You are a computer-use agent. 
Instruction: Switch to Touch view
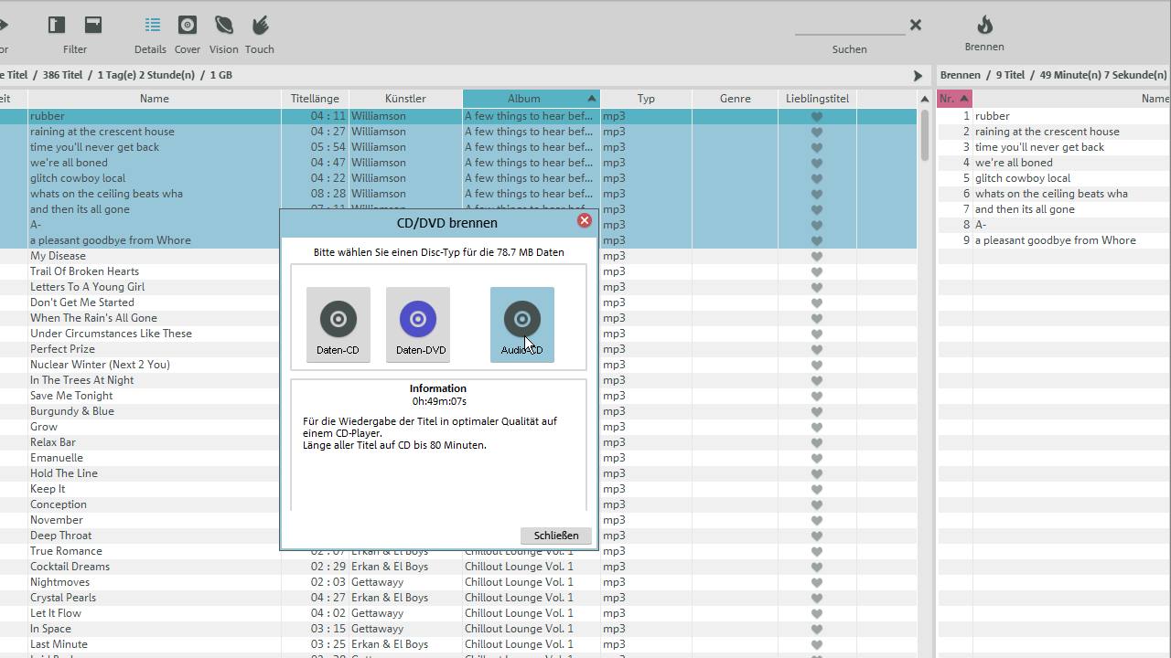[x=260, y=35]
